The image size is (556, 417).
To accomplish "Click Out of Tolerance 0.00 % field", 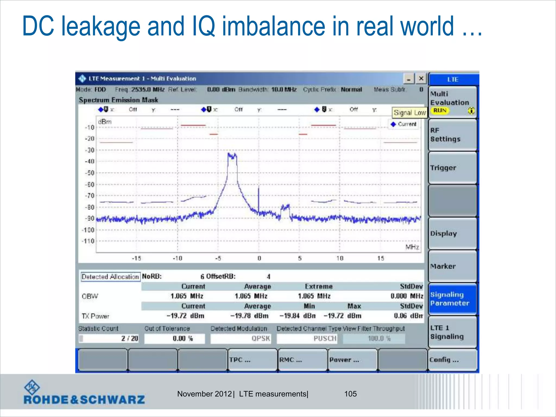I will point(175,339).
